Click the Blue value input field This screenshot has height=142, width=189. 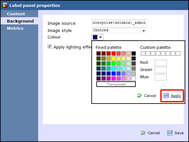coord(161,77)
